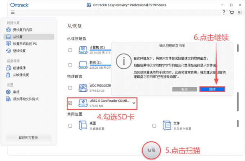The width and height of the screenshot is (245, 161).
Task: Click the 桌面 desktop location icon
Action: click(83, 126)
